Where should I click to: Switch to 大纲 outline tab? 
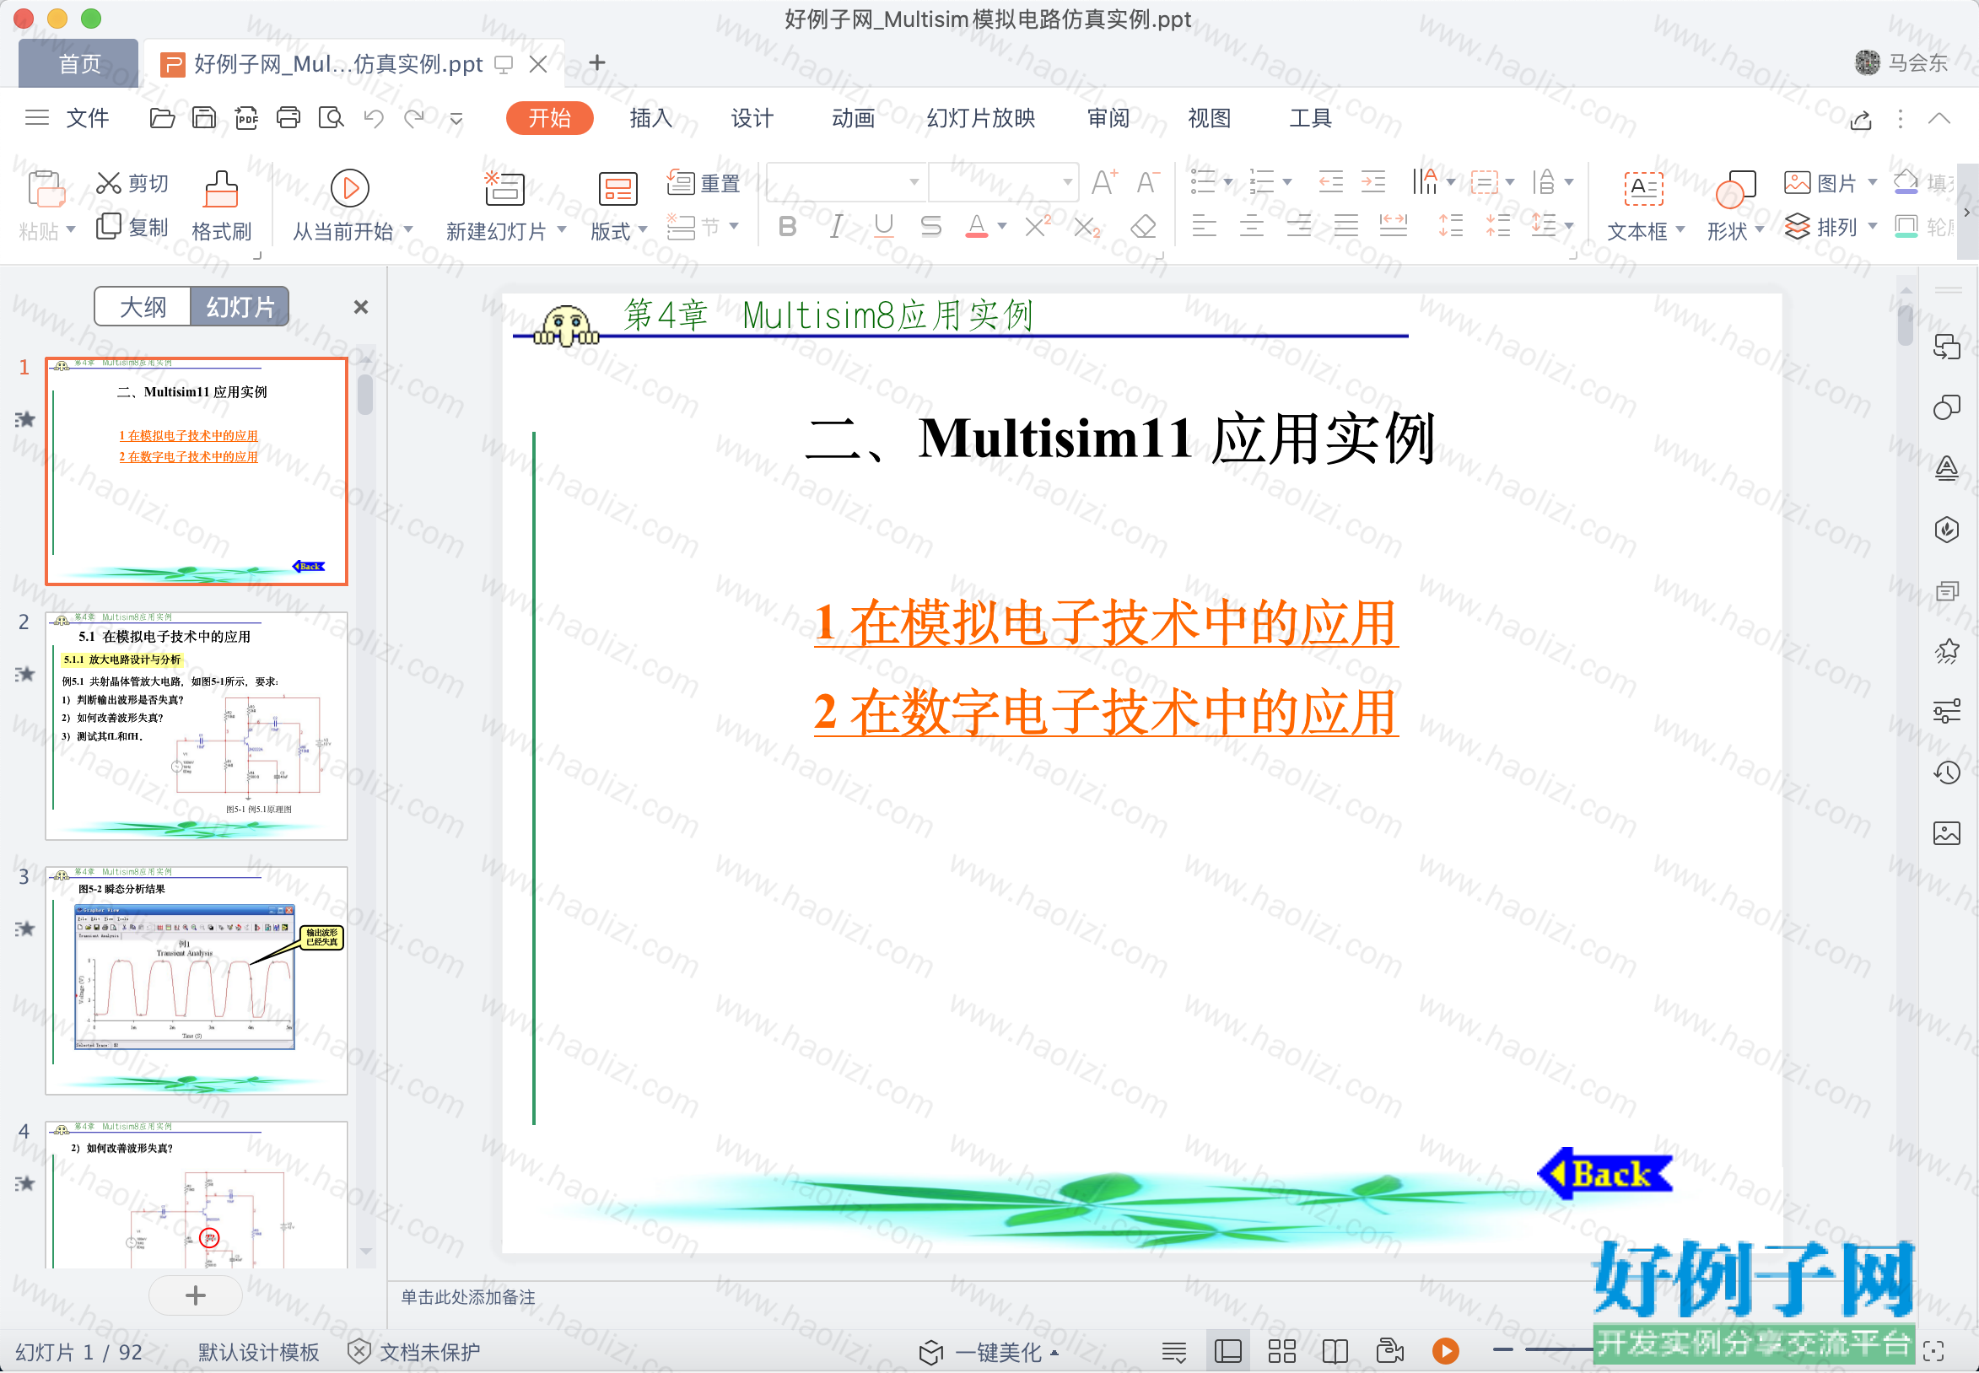point(143,307)
